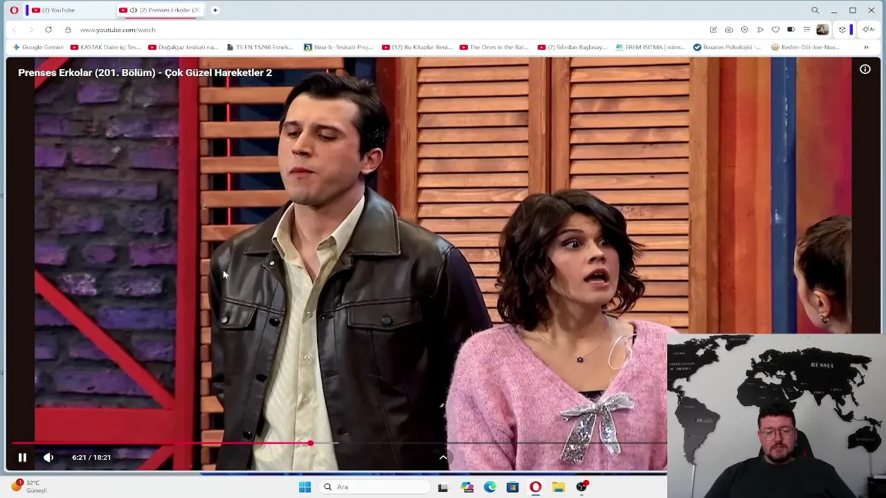886x498 pixels.
Task: Open the ad blocker shield icon
Action: click(745, 30)
